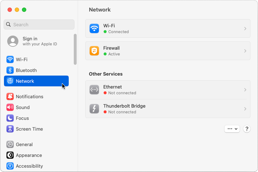Click the Sound speaker icon
The image size is (258, 172).
pos(10,107)
